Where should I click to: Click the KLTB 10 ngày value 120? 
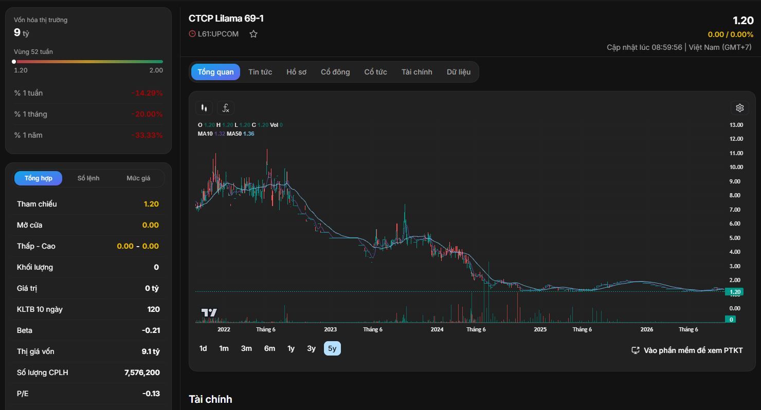[x=153, y=309]
